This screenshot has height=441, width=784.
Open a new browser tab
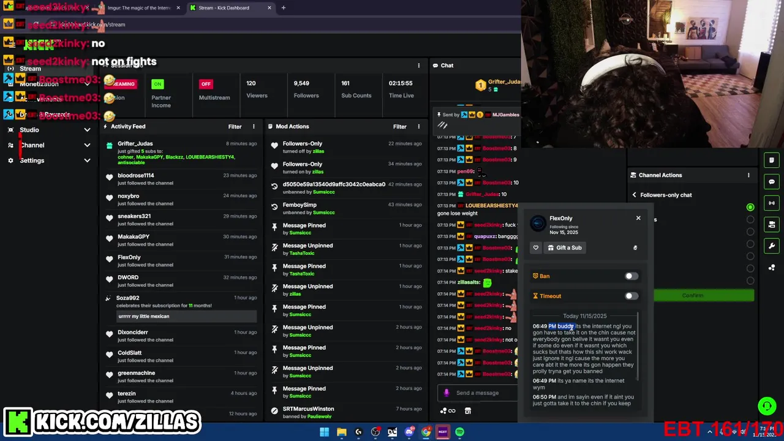(283, 8)
